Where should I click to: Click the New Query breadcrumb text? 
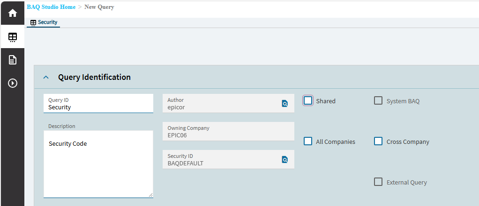tap(99, 7)
